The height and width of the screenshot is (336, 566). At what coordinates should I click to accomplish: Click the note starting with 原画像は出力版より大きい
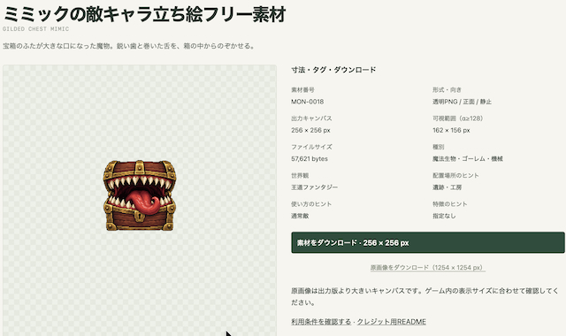pos(424,296)
